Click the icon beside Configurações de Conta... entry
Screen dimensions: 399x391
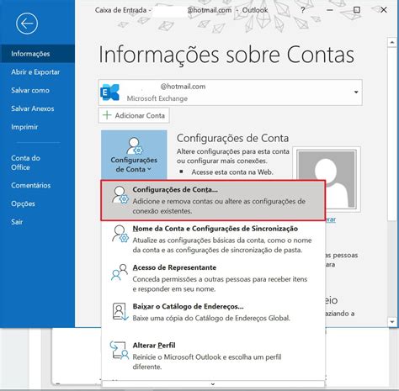point(120,195)
